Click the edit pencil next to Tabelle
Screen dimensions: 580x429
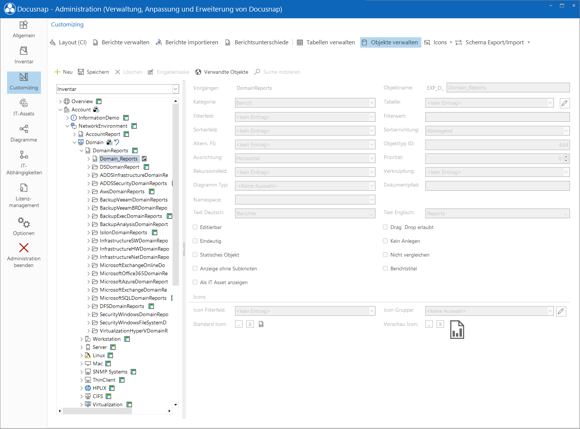564,103
